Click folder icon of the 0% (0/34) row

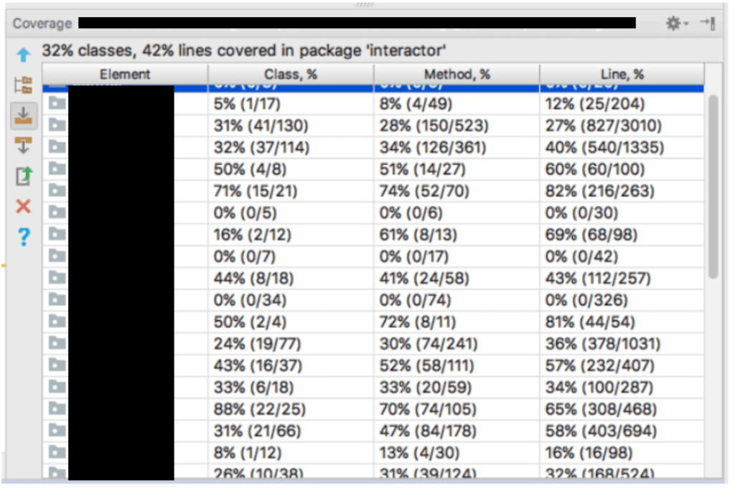[x=57, y=300]
